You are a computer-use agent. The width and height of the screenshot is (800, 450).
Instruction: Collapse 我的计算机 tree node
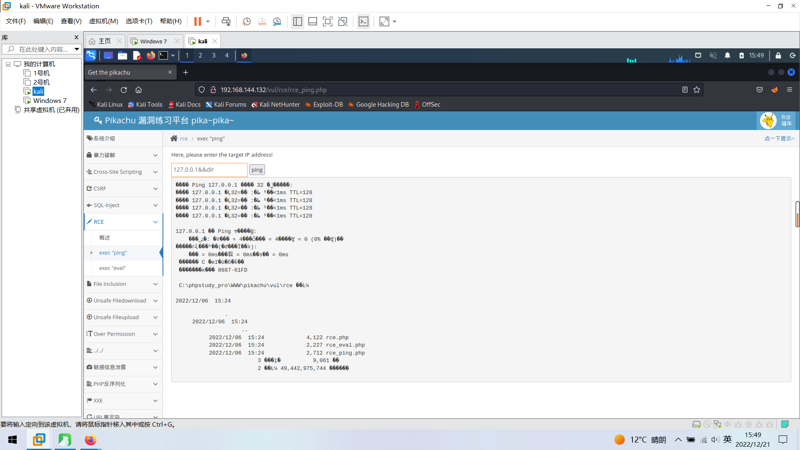point(8,64)
